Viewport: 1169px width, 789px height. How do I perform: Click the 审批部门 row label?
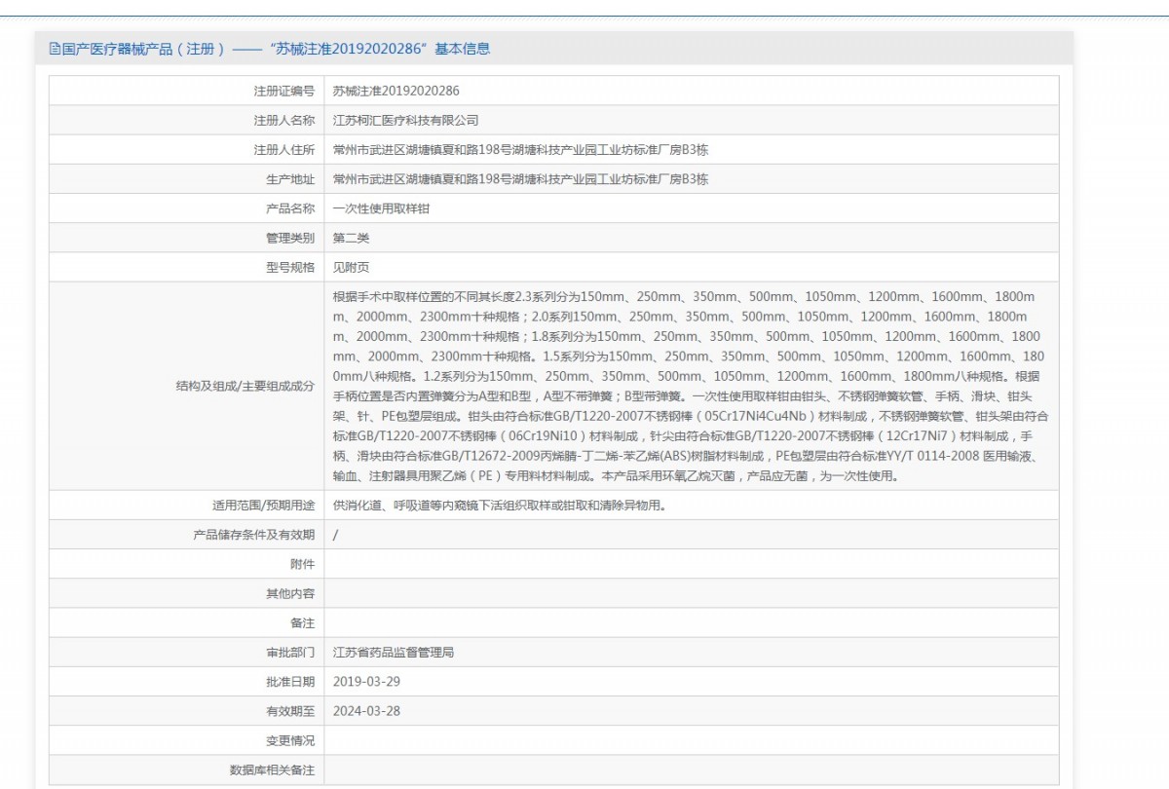[290, 652]
